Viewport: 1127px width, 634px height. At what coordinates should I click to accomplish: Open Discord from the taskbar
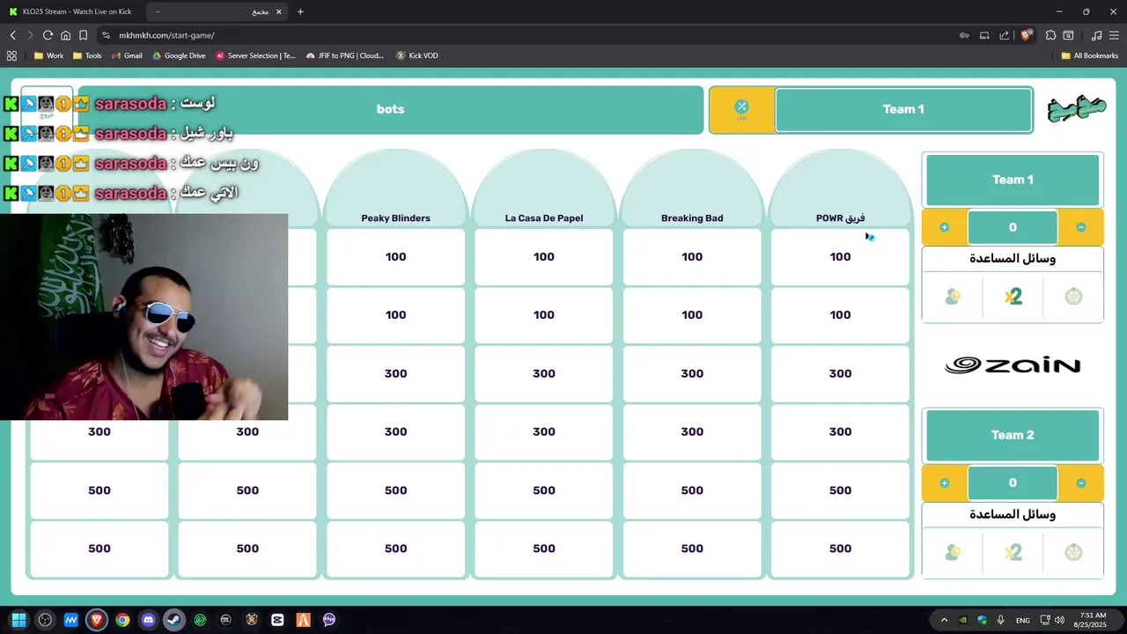(148, 620)
